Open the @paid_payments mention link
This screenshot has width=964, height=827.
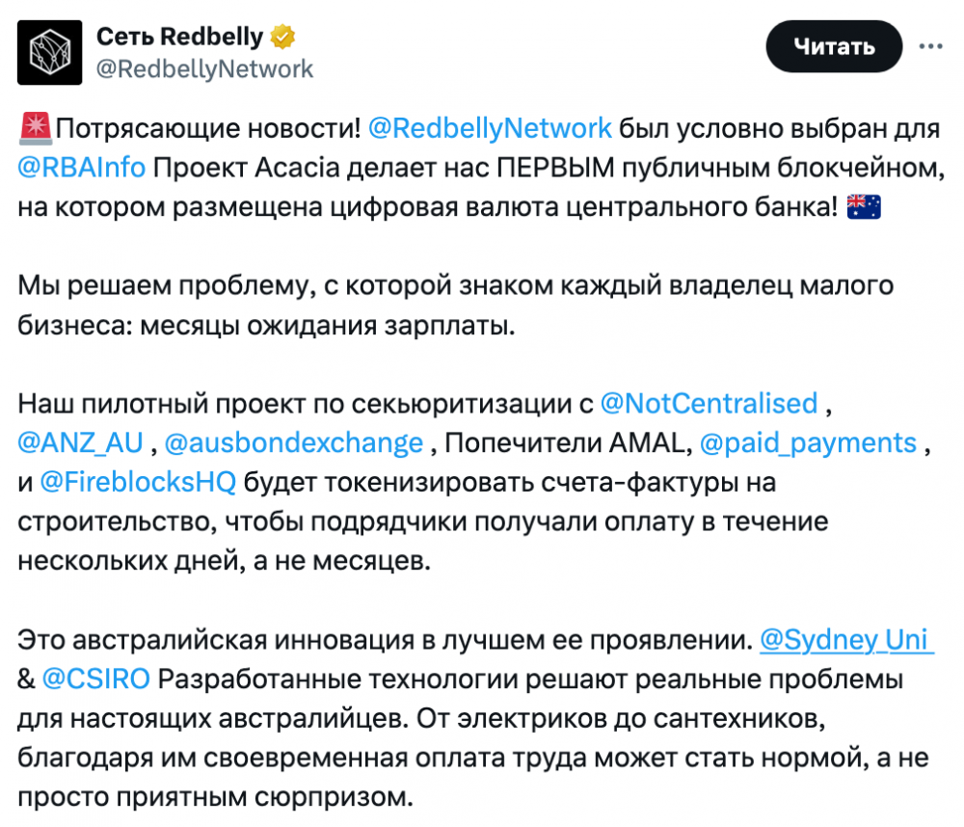click(x=809, y=442)
